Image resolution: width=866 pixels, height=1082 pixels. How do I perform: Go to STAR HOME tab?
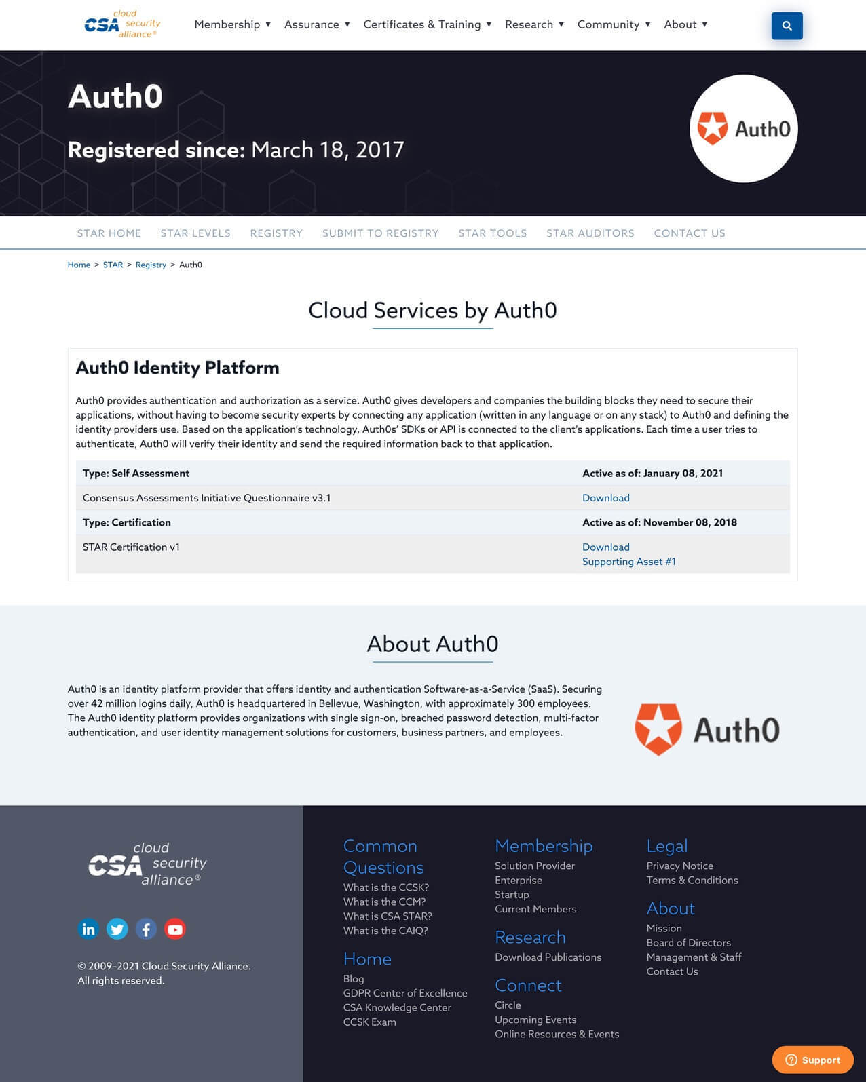(x=109, y=233)
